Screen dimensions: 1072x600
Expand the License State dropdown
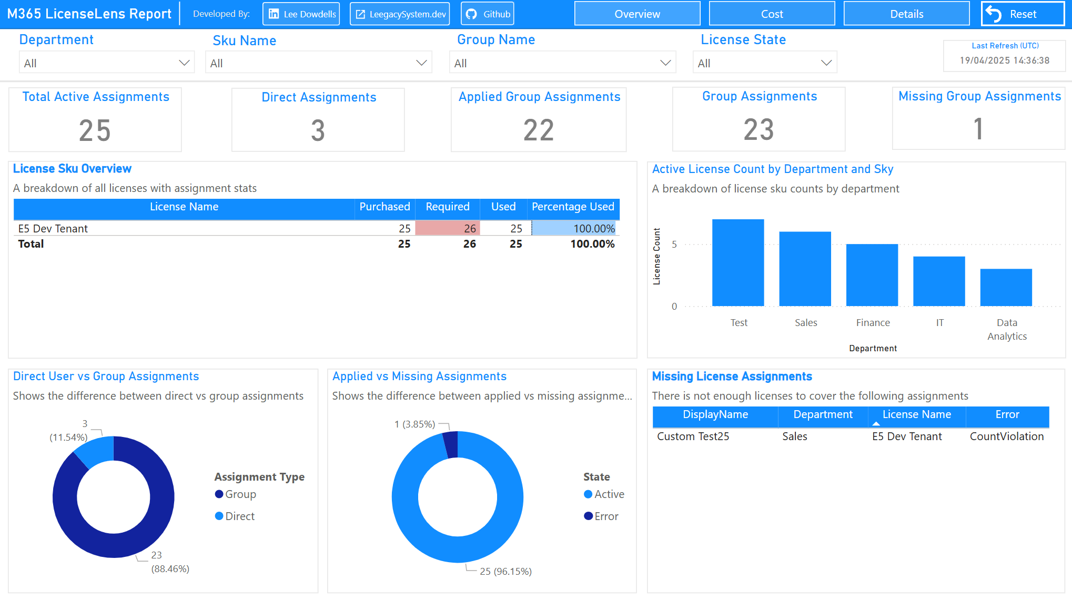point(826,63)
